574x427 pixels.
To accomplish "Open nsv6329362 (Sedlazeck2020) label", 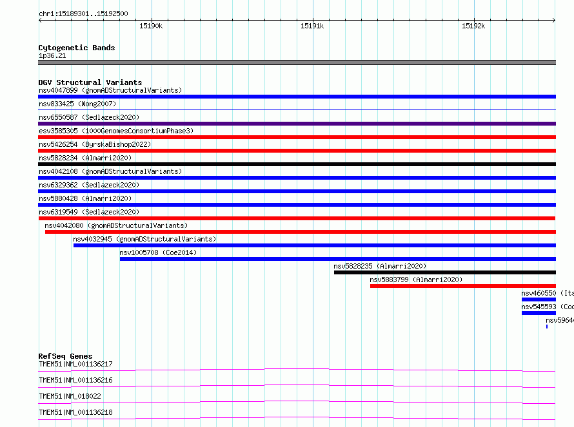I will coord(89,185).
